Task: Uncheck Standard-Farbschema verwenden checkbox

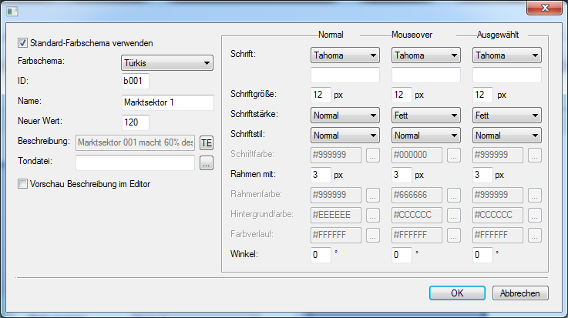Action: pos(23,43)
